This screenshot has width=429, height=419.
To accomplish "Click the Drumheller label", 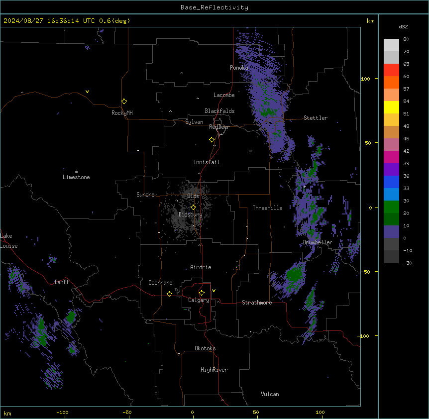I will pyautogui.click(x=318, y=242).
